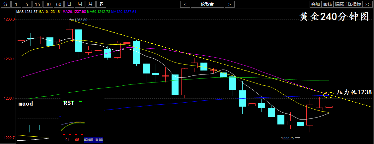
Task: Select the 60-minute chart period
Action: point(59,4)
